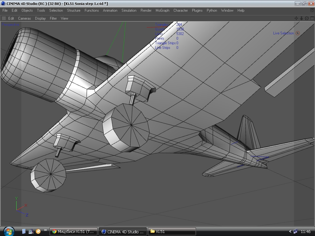The image size is (315, 236).
Task: Click the viewport rotate camera icon
Action: pyautogui.click(x=307, y=18)
